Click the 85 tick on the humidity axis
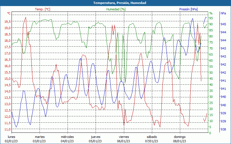Viewport: 231px width, 144px height. click(x=211, y=30)
